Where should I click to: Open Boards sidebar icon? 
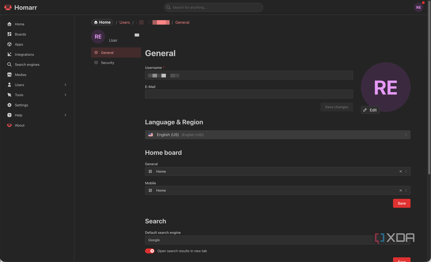9,34
